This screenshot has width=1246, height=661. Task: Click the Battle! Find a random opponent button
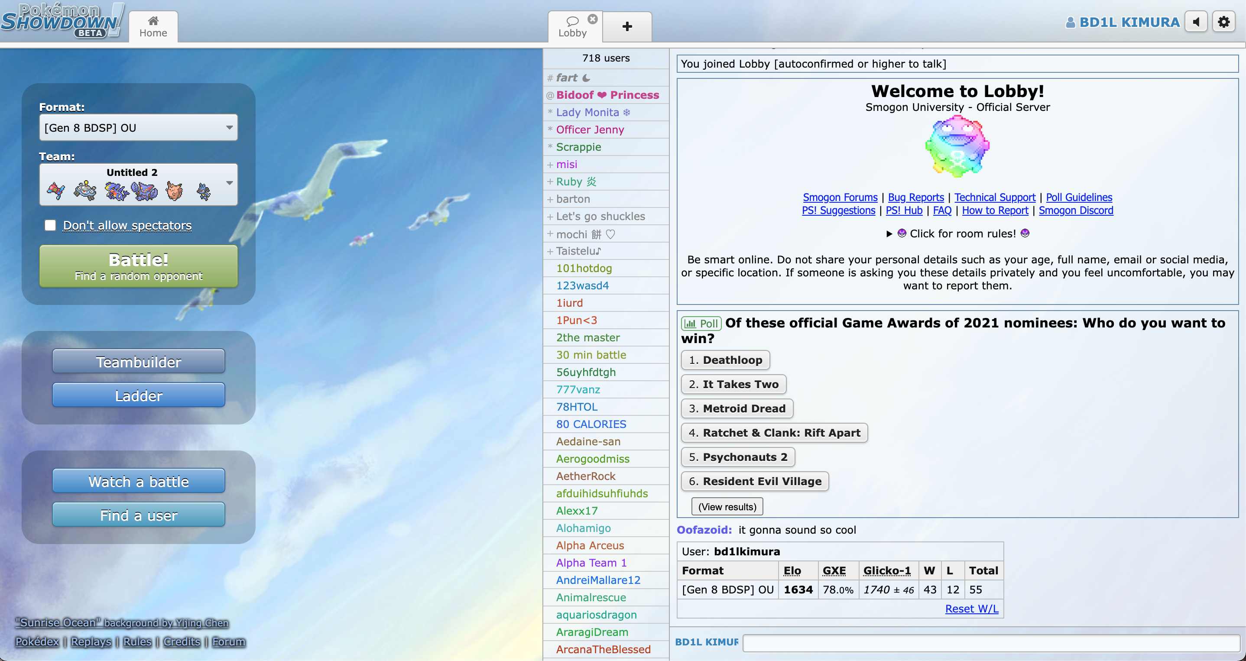[138, 266]
